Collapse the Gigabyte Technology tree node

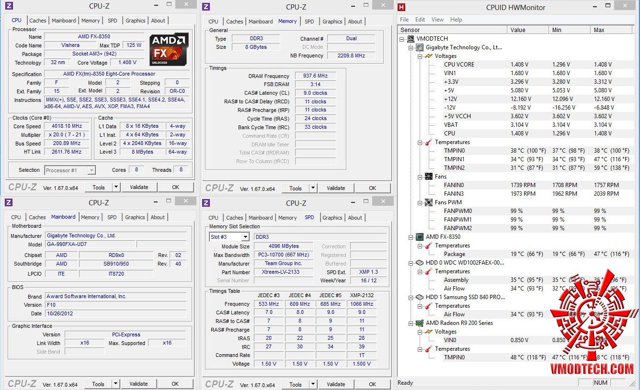(411, 47)
